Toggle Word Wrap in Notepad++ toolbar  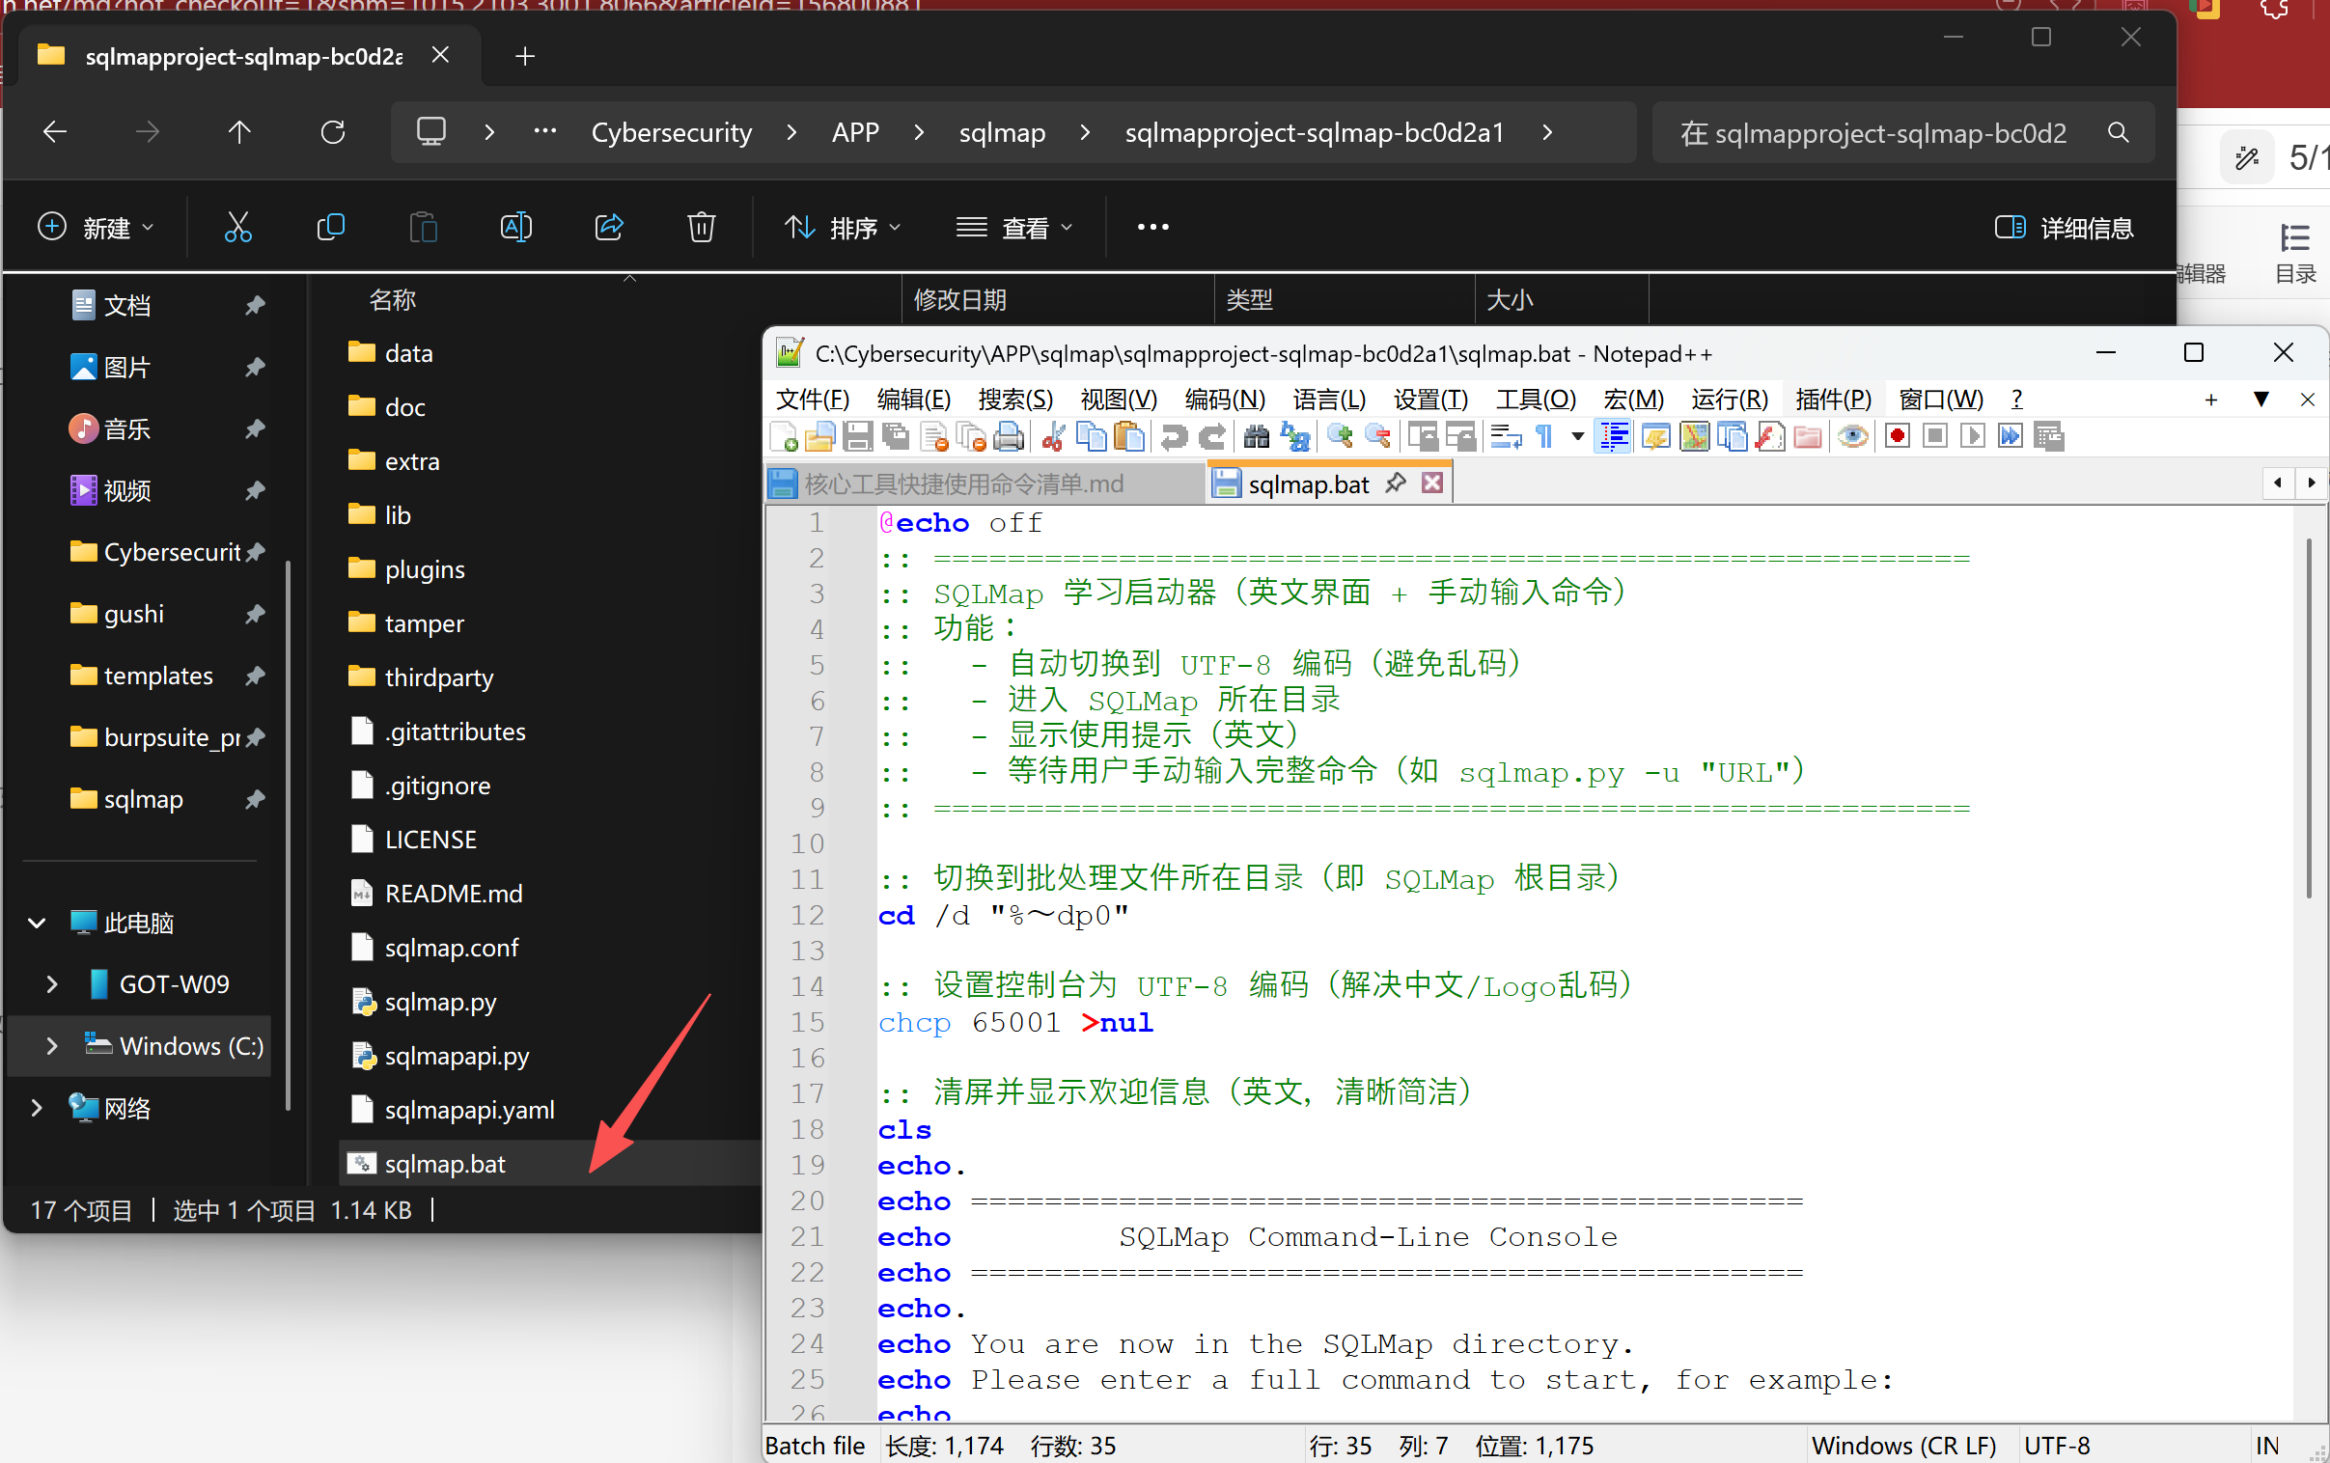(x=1506, y=436)
